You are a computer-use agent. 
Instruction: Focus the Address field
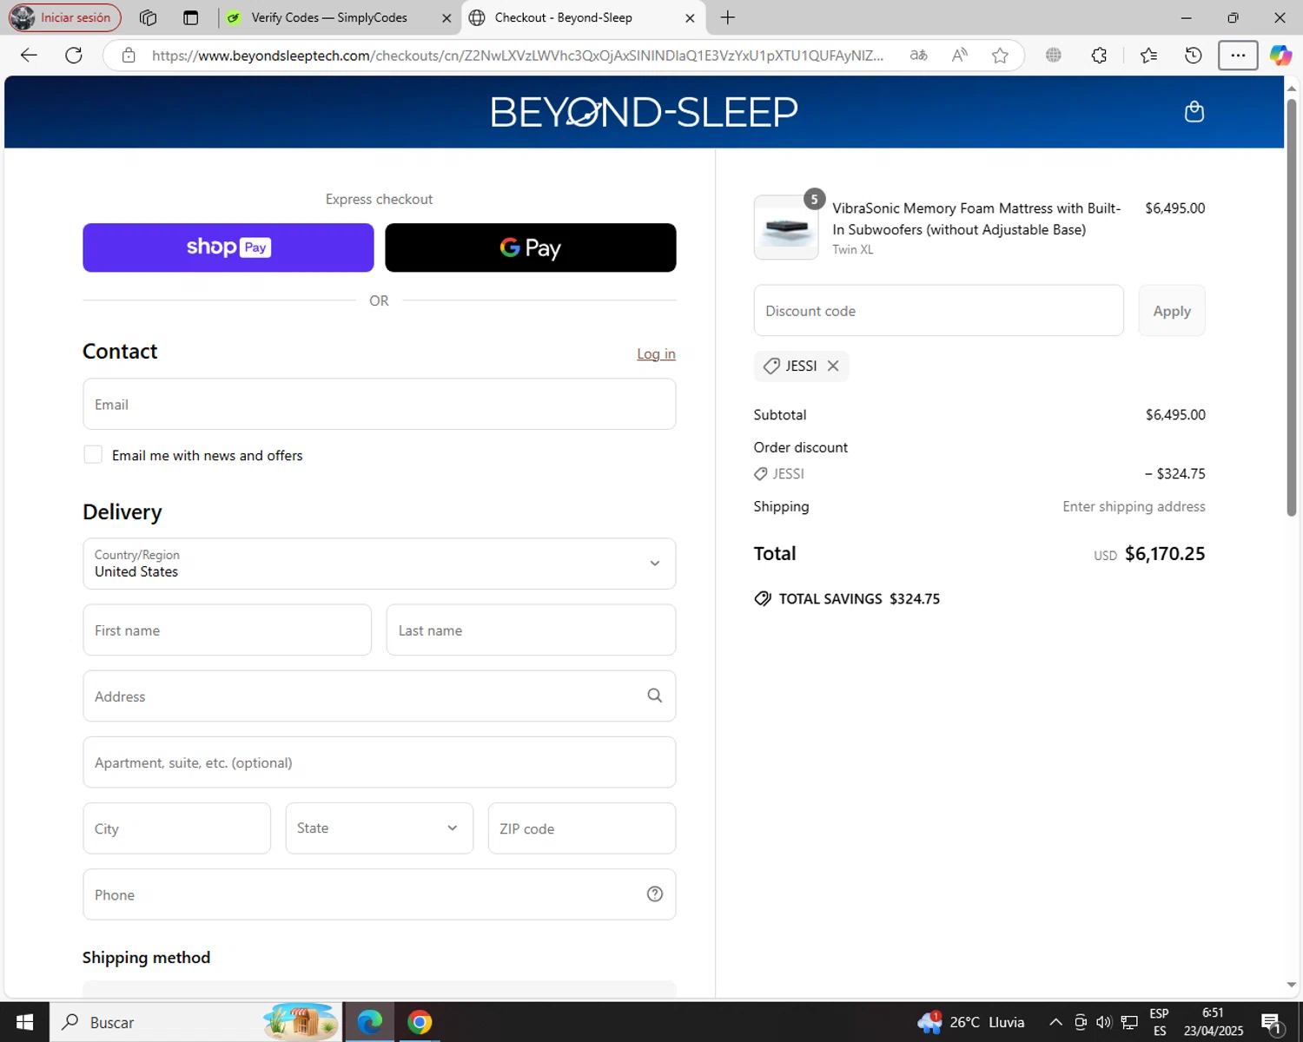click(380, 696)
